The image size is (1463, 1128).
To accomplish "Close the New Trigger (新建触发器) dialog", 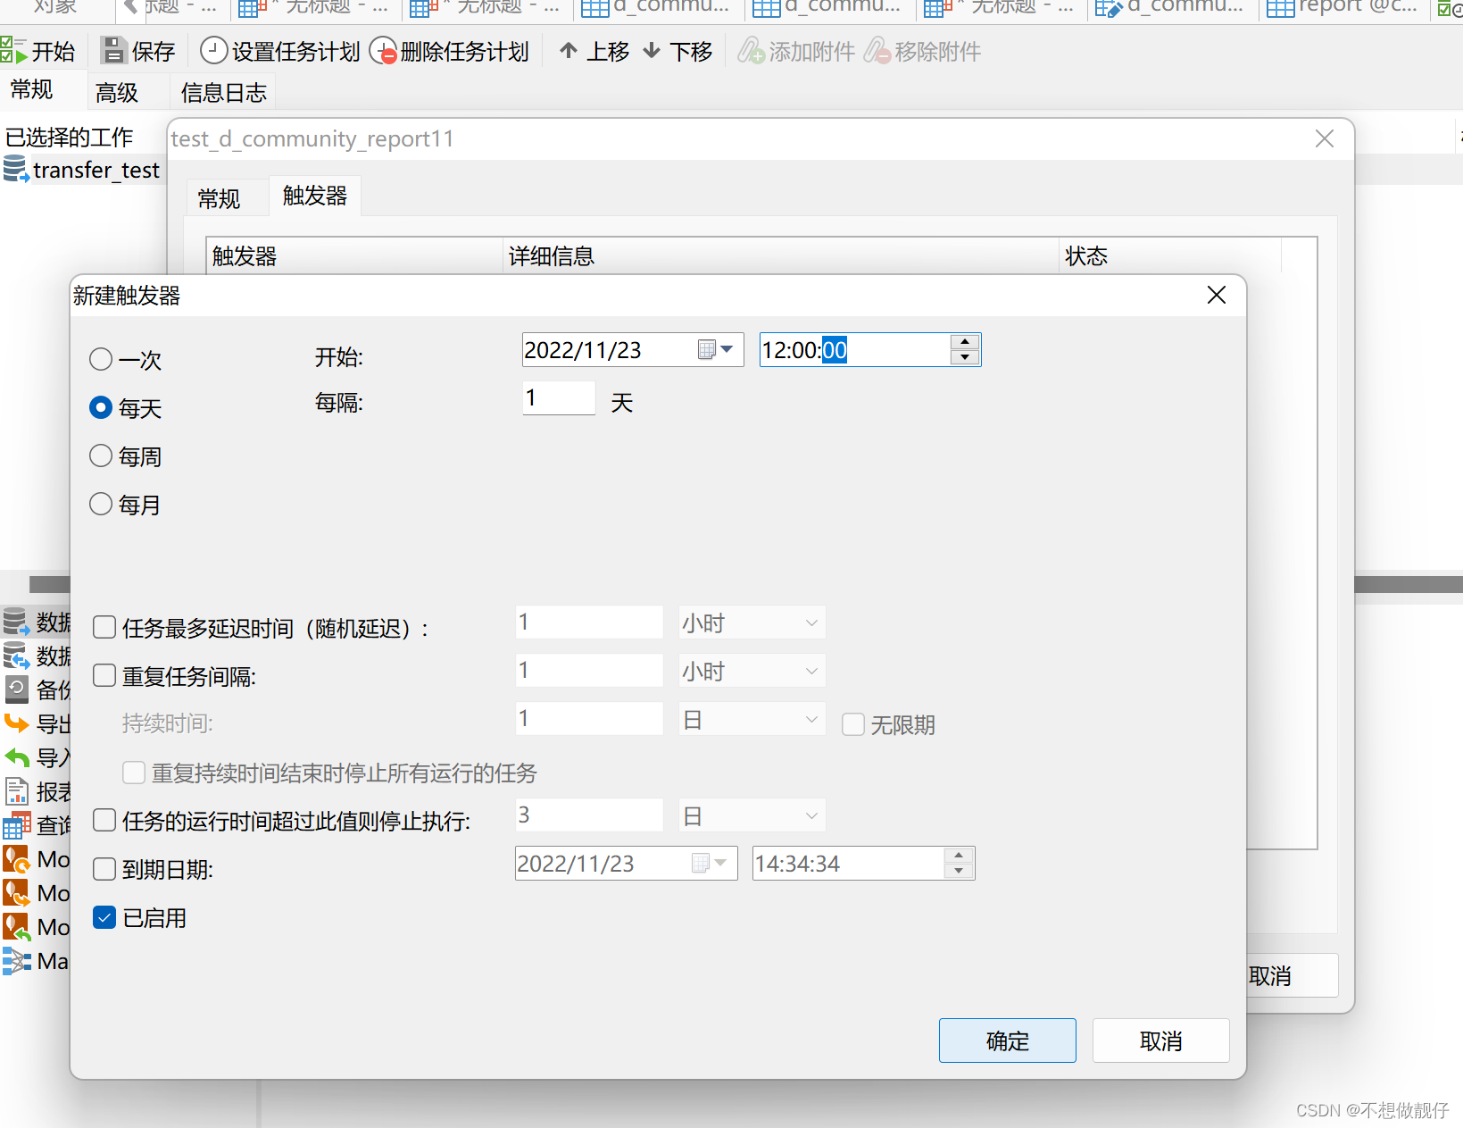I will 1216,295.
